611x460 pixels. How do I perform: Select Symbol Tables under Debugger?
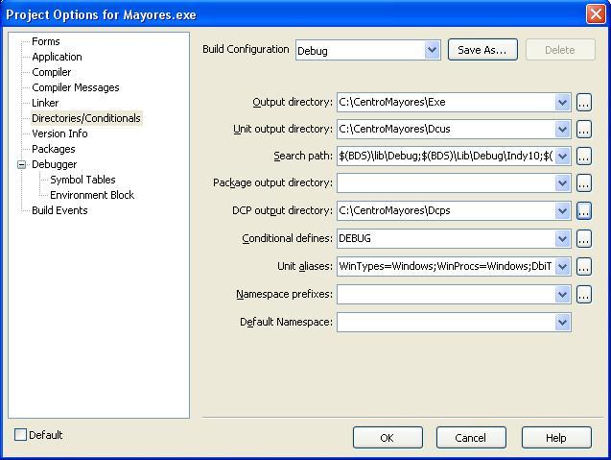coord(82,180)
